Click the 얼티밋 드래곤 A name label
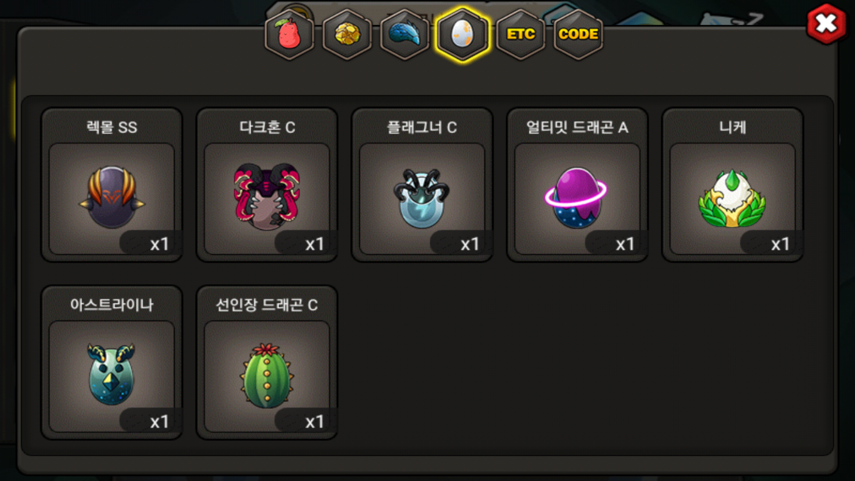855x481 pixels. click(577, 127)
